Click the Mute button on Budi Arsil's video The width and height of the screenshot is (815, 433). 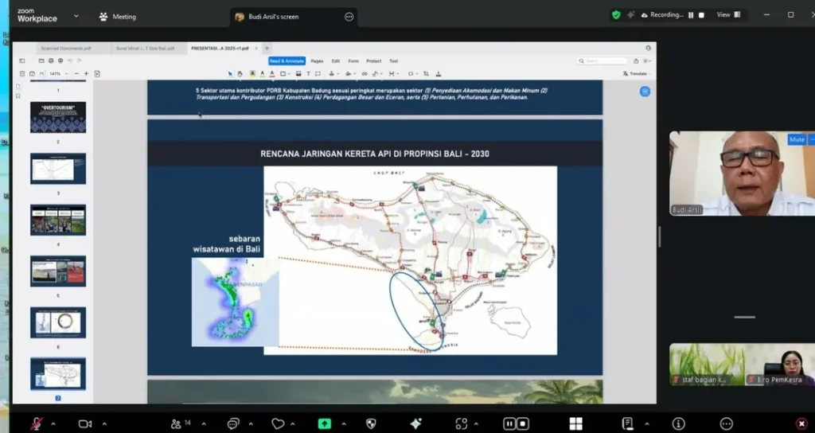tap(796, 139)
